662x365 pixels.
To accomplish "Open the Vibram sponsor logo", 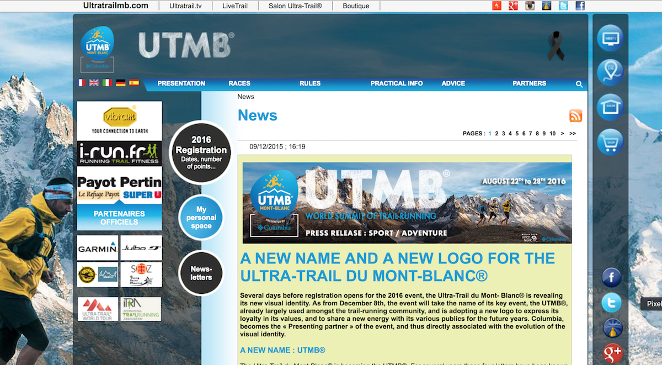I will pyautogui.click(x=119, y=120).
